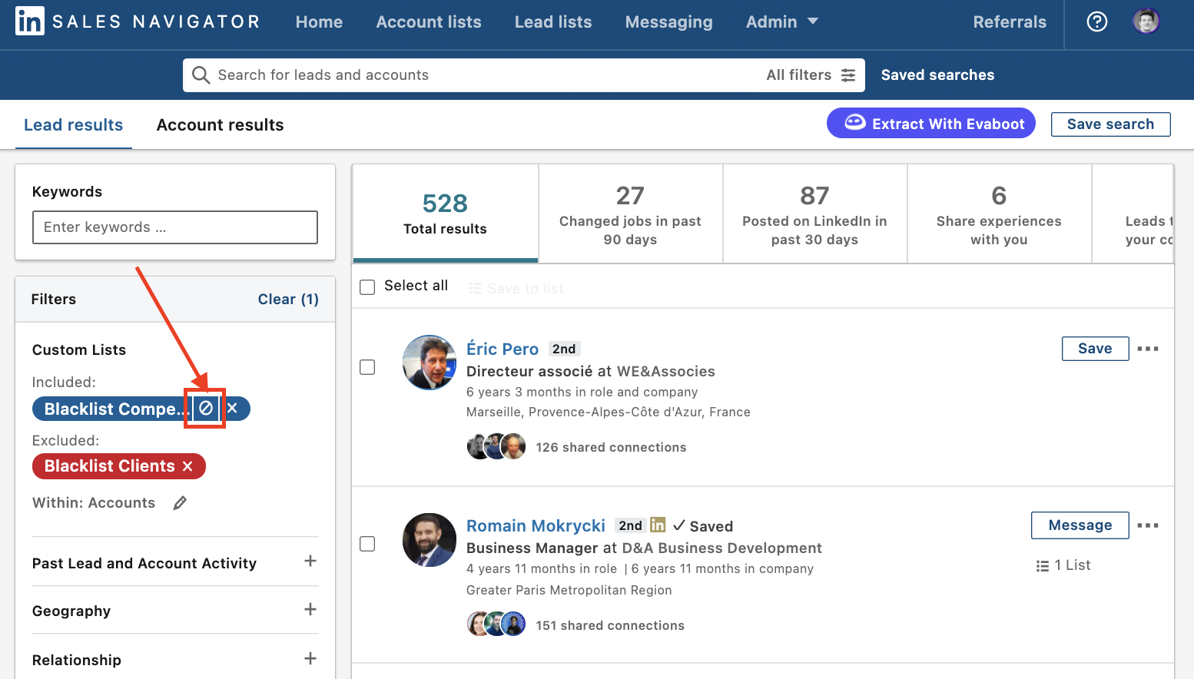
Task: Open Messaging in the navigation
Action: 668,22
